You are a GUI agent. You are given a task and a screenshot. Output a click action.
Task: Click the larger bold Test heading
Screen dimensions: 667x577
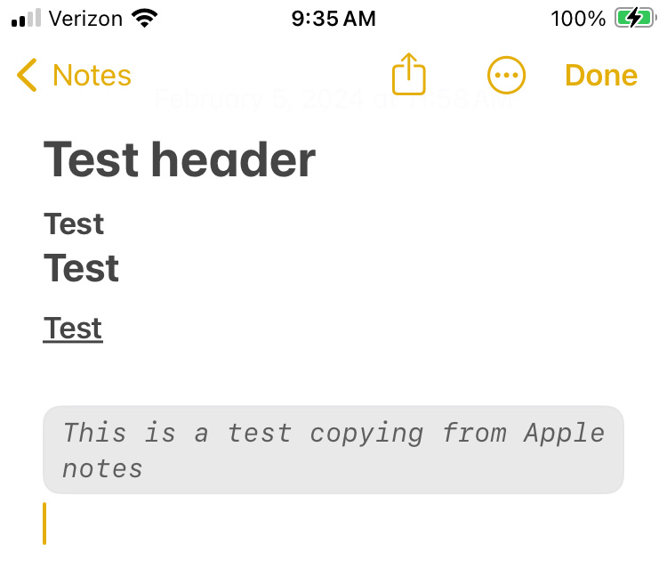(82, 268)
